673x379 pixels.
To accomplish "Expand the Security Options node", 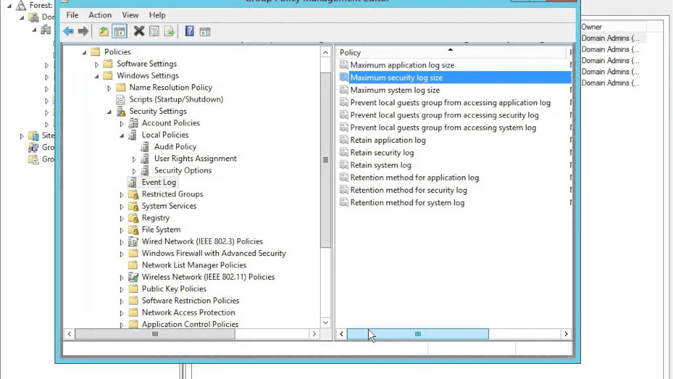I will tap(134, 171).
